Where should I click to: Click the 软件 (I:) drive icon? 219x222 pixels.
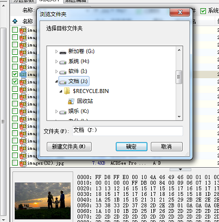63,72
